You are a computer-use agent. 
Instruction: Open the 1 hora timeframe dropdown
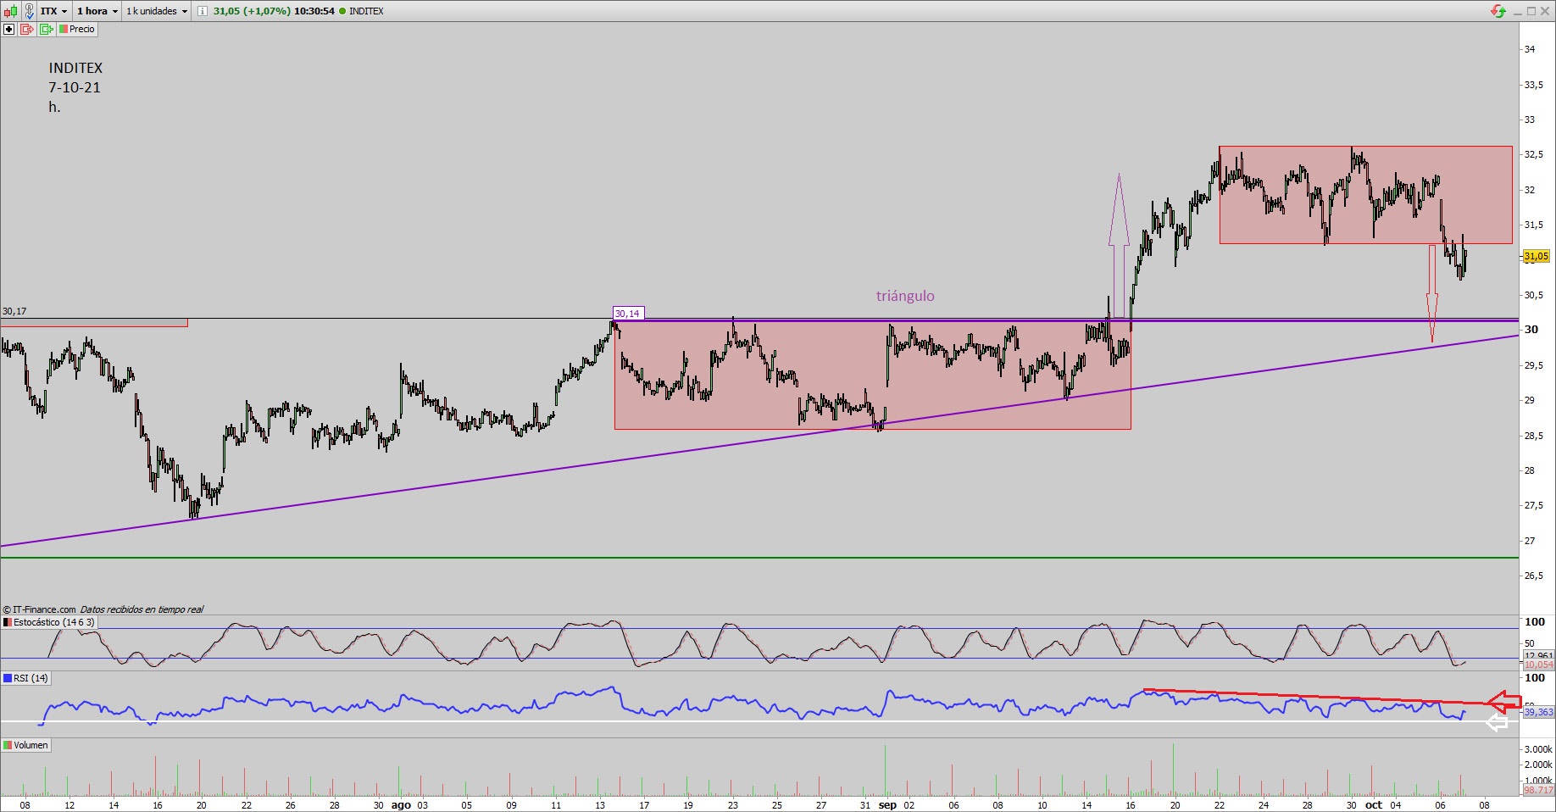pos(97,11)
